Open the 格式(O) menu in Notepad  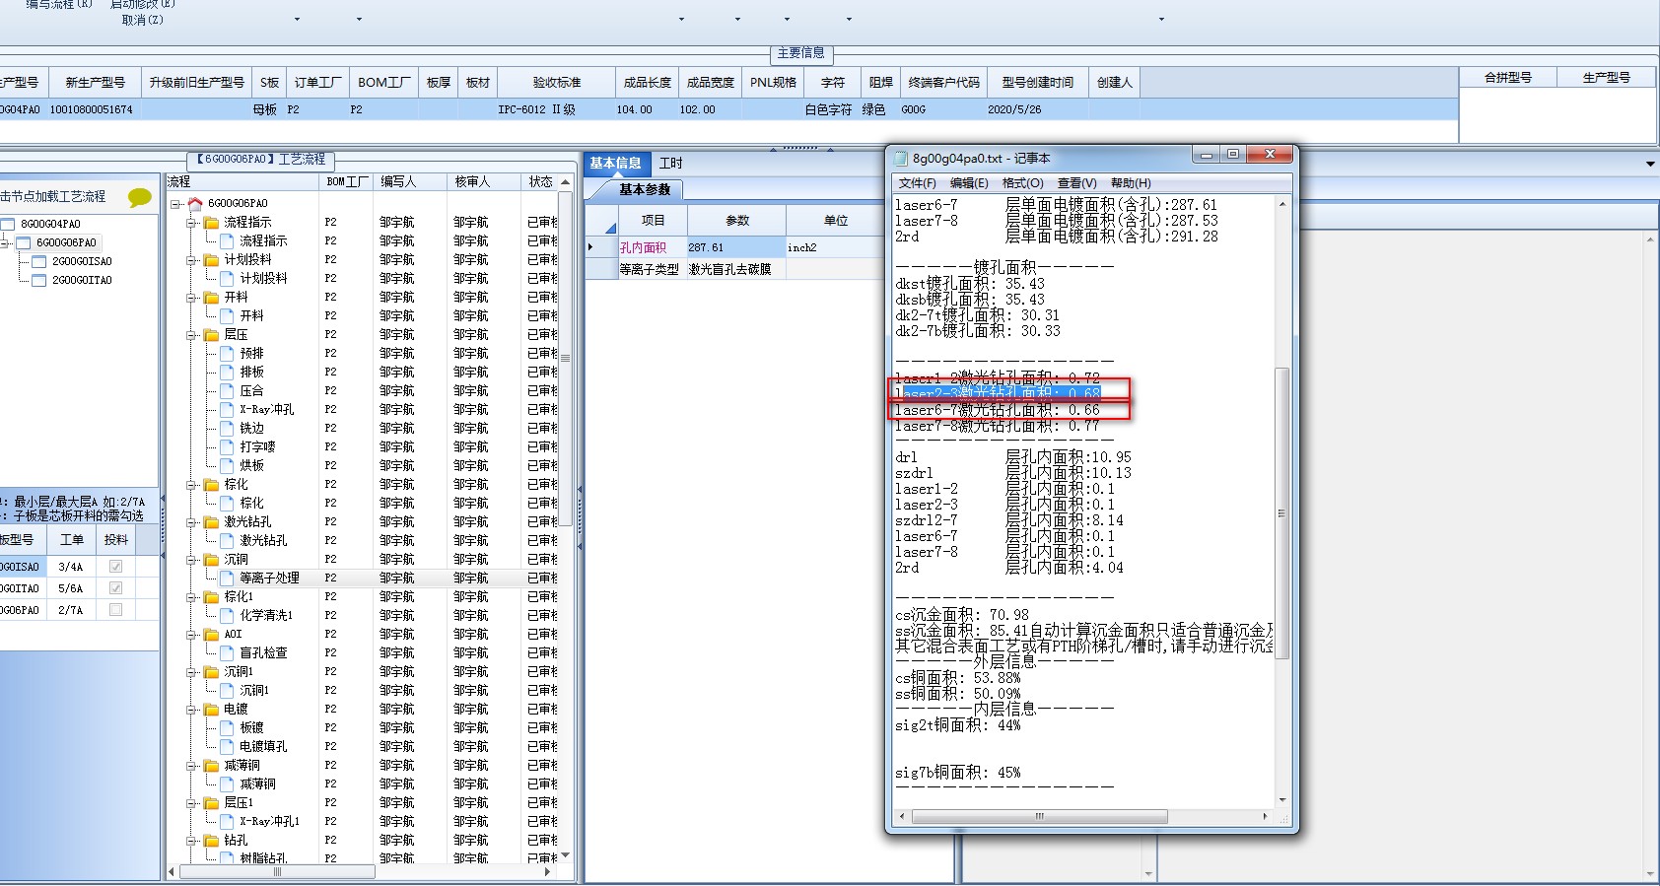1022,183
